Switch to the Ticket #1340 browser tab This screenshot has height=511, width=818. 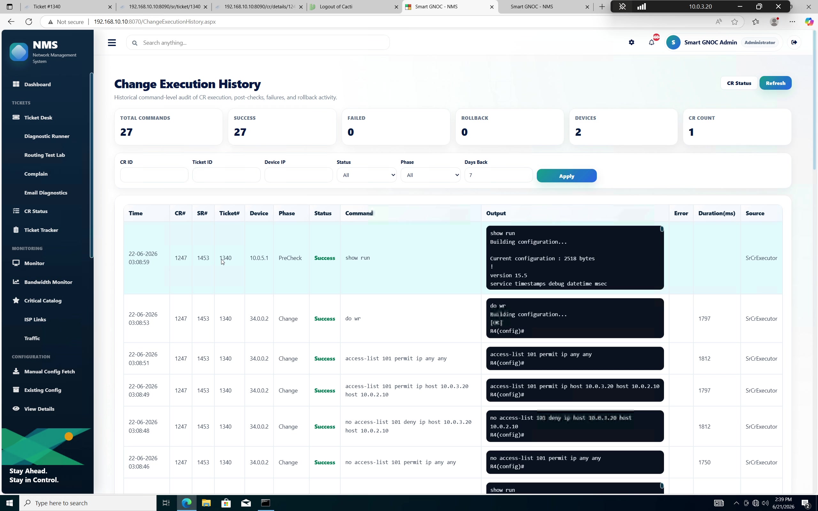(68, 7)
